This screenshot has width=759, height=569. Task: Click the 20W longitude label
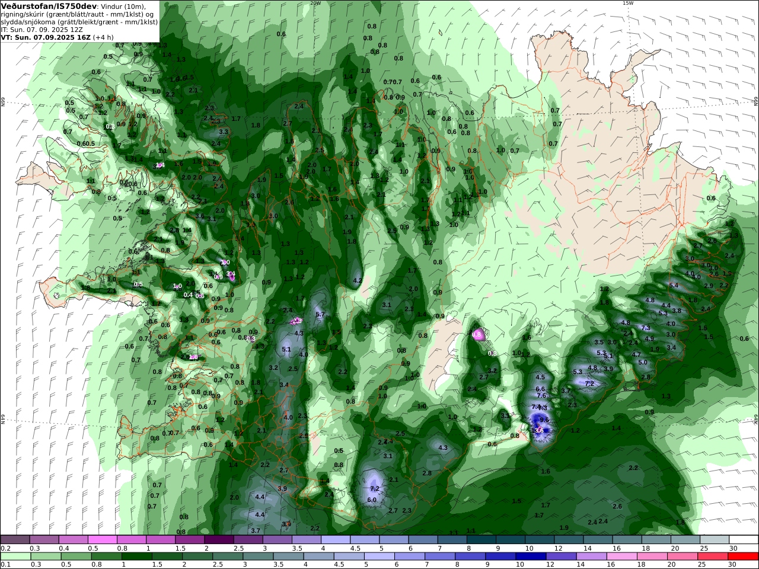coord(315,3)
